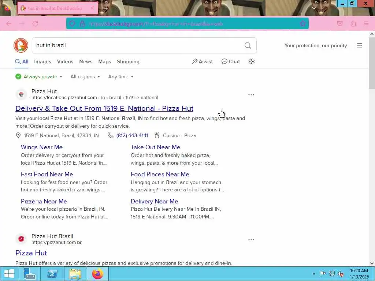The image size is (375, 281).
Task: Switch to the News tab
Action: pos(86,61)
